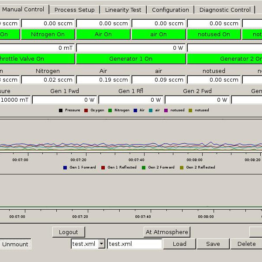Toggle the Nitrogen On button
The height and width of the screenshot is (262, 262).
48,34
